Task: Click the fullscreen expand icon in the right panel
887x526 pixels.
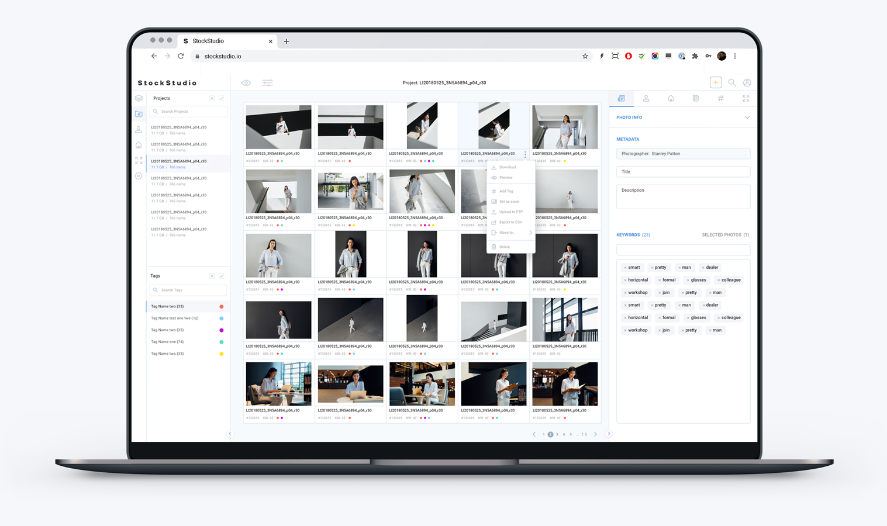Action: [746, 98]
